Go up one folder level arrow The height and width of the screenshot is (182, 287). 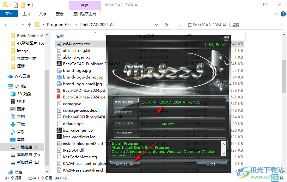pyautogui.click(x=30, y=25)
